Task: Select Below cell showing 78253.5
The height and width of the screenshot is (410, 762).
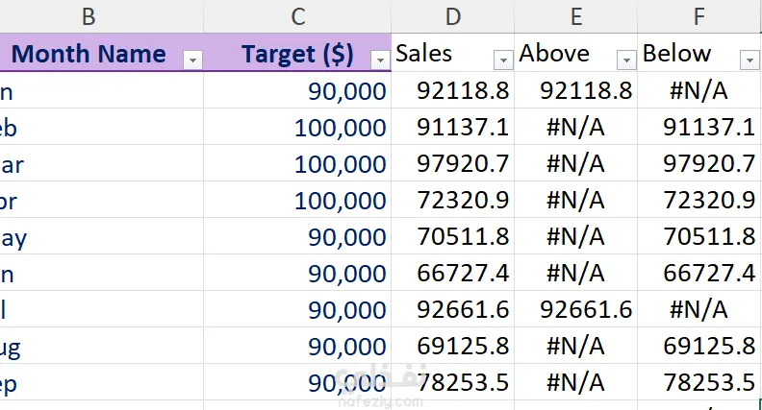Action: (x=709, y=382)
